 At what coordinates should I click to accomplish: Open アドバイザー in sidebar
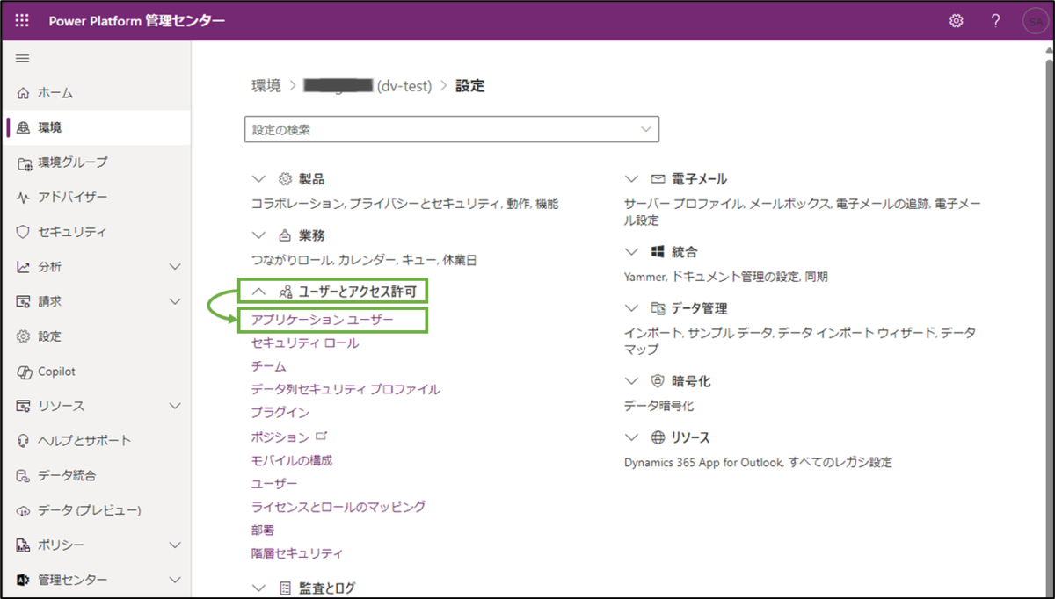tap(95, 198)
